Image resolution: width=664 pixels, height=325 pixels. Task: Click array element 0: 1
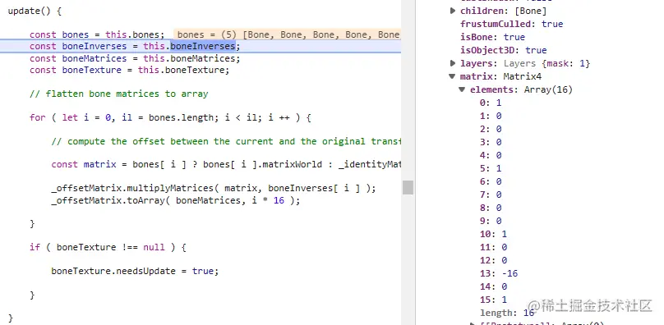491,103
